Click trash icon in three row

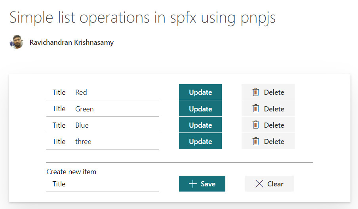[x=256, y=141]
